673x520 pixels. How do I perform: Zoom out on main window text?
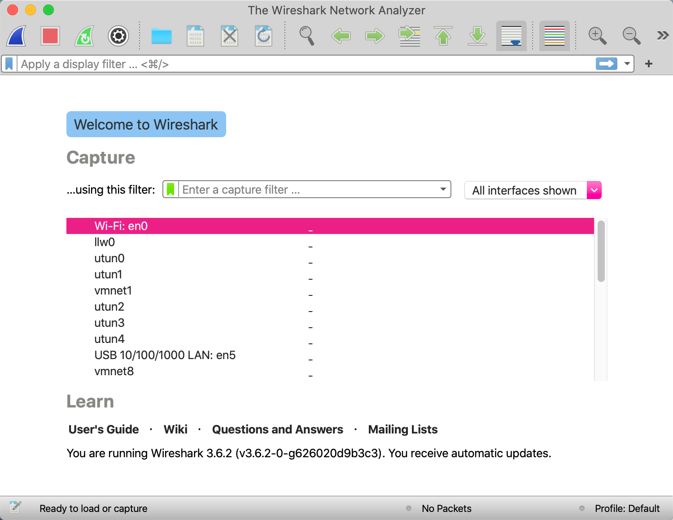[x=632, y=36]
